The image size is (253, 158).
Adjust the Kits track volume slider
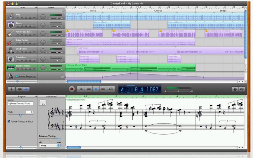coord(57,18)
